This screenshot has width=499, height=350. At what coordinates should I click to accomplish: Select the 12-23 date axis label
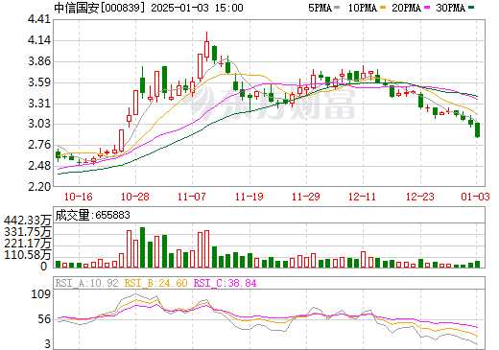tap(420, 197)
